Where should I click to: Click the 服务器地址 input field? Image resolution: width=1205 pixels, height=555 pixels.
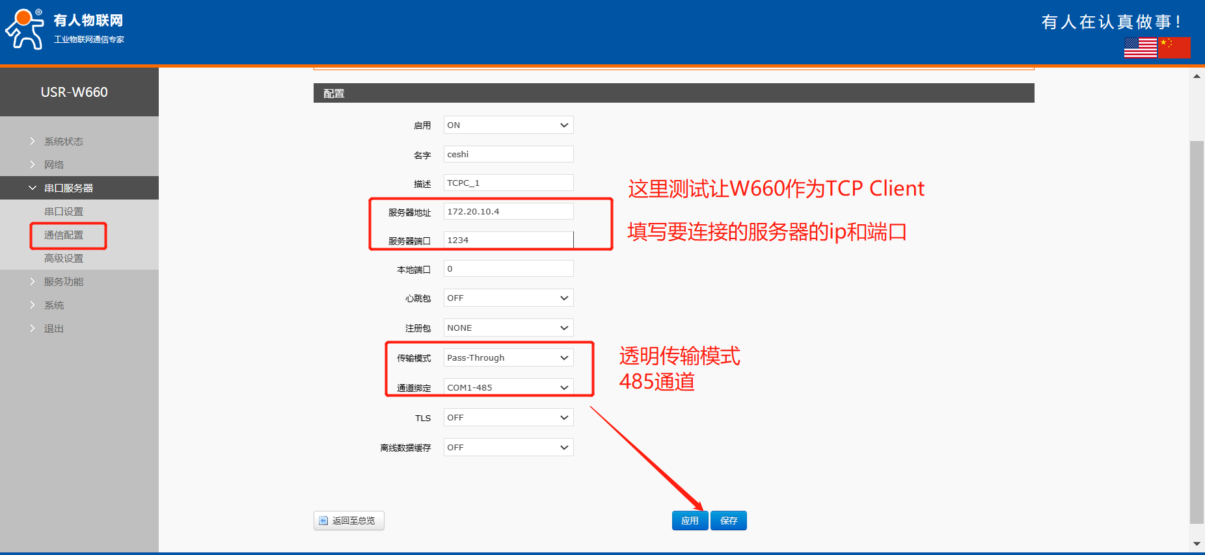click(x=508, y=211)
